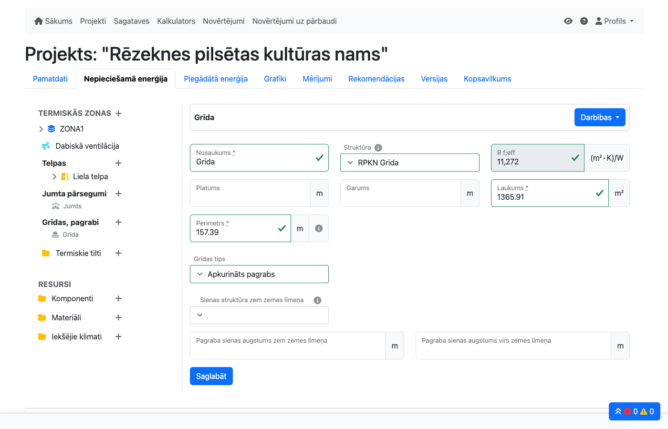Select the Jumts roof item icon
Image resolution: width=668 pixels, height=429 pixels.
click(x=55, y=206)
